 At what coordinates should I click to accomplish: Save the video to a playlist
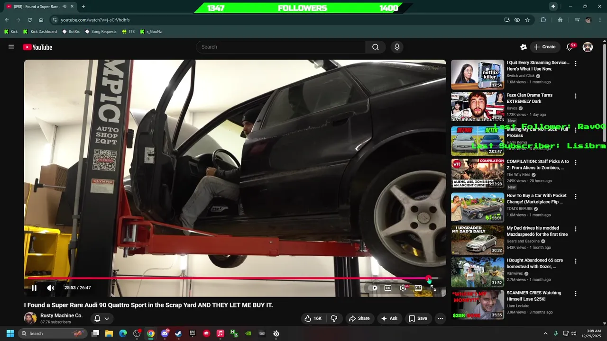coord(418,318)
